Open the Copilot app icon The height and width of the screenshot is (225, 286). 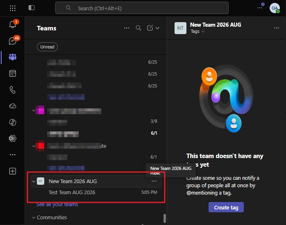(x=13, y=122)
